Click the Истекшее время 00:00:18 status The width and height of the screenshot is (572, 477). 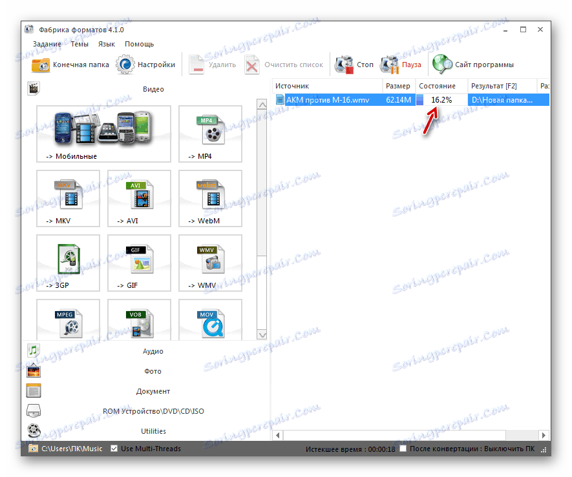350,449
